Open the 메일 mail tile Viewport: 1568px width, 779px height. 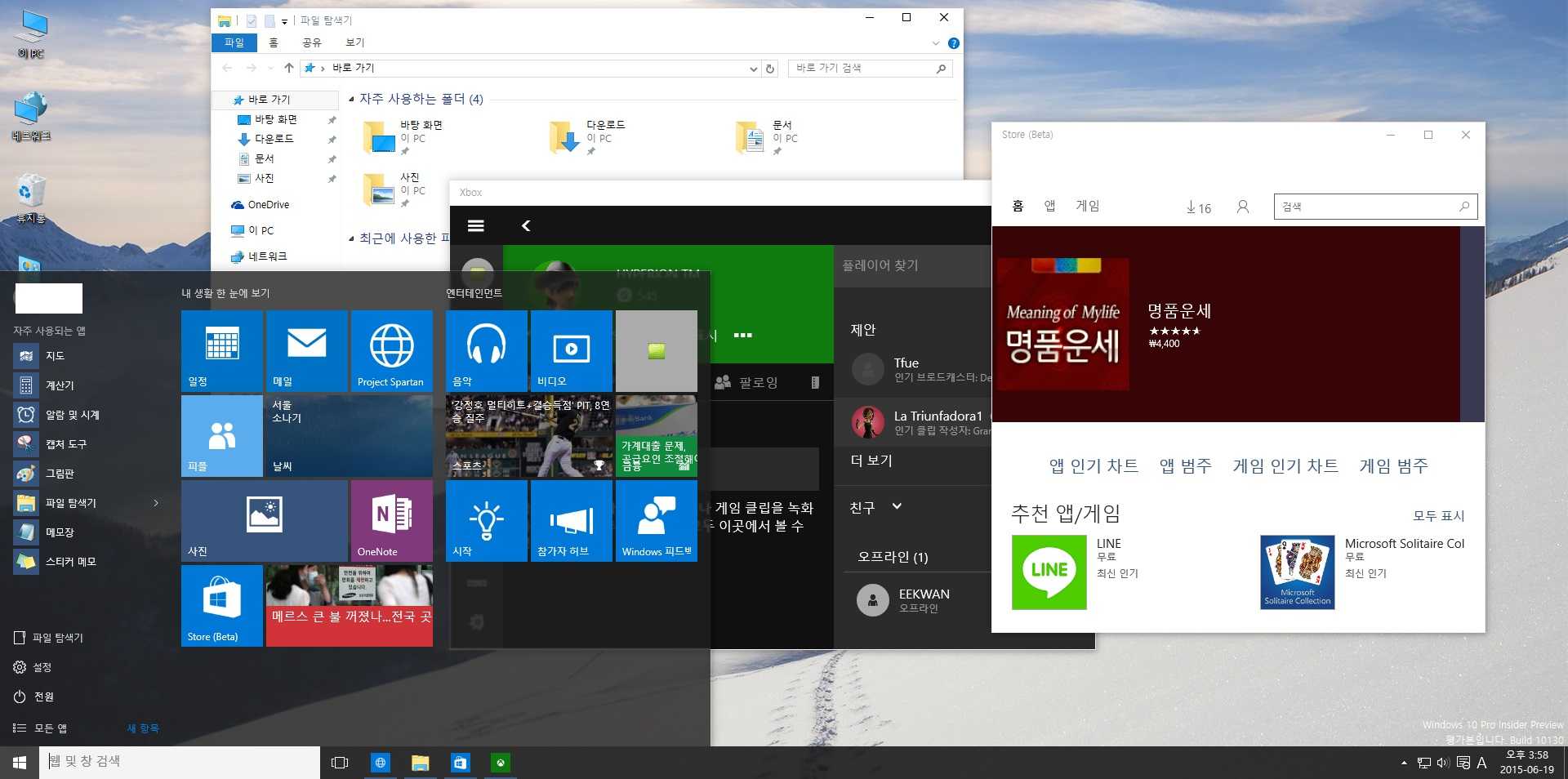(x=307, y=351)
